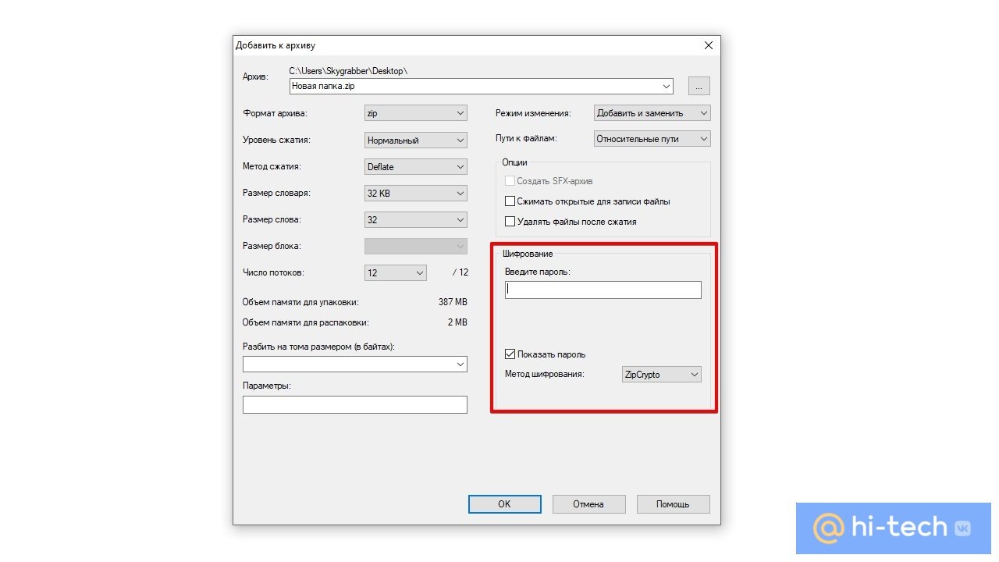Click the Параметры text field

[355, 404]
